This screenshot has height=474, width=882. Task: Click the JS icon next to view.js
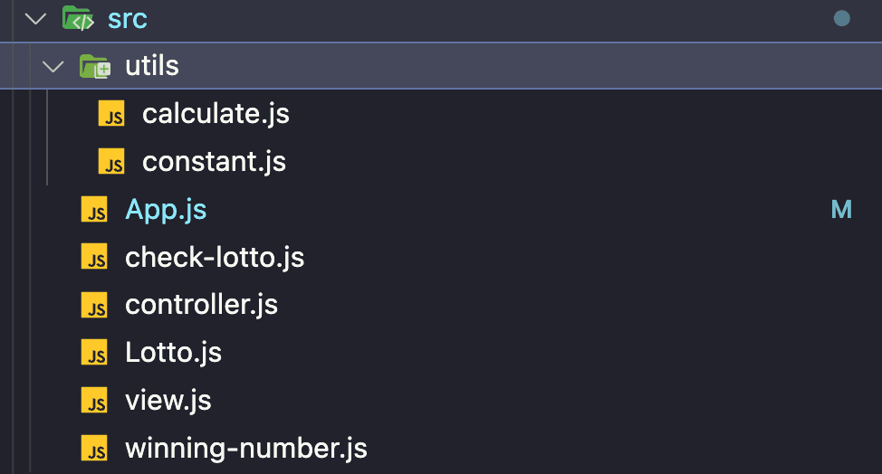[x=94, y=401]
